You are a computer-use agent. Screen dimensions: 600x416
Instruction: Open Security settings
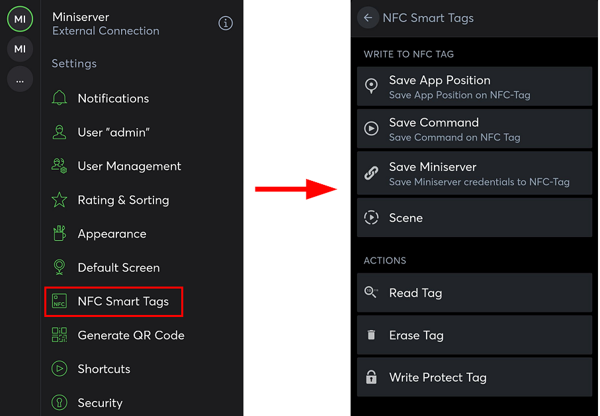(x=100, y=403)
